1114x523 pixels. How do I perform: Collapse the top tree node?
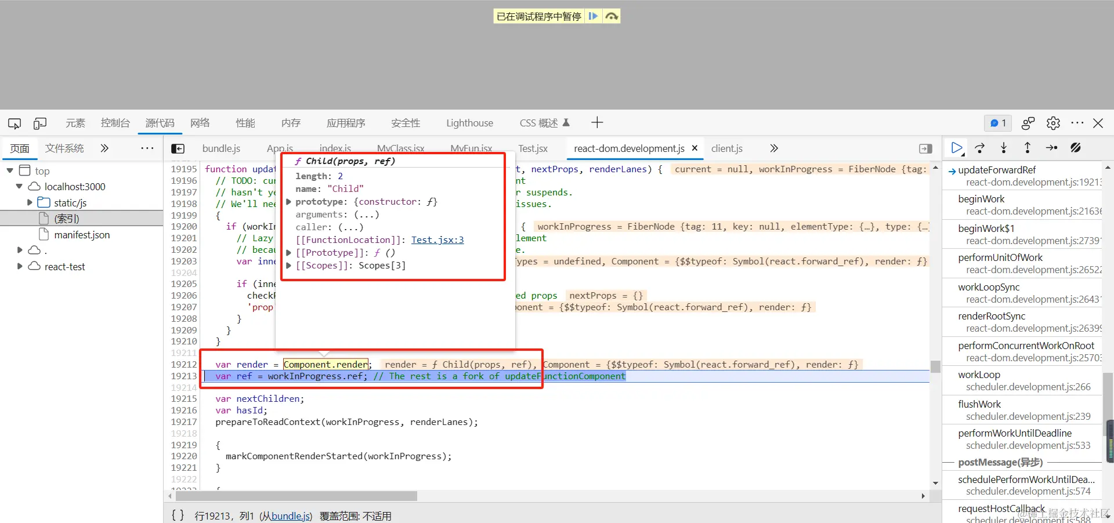[10, 170]
